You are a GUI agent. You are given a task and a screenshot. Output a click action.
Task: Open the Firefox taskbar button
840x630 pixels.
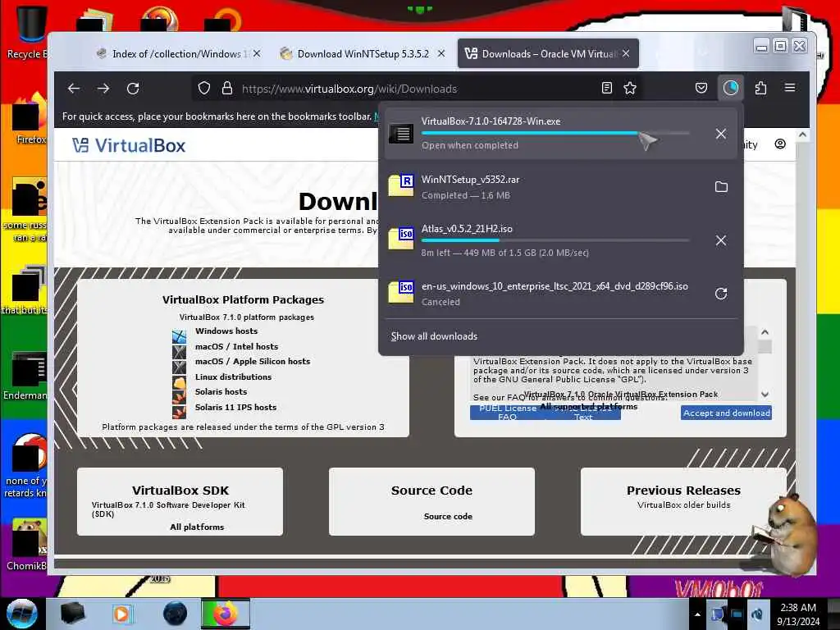(x=226, y=614)
